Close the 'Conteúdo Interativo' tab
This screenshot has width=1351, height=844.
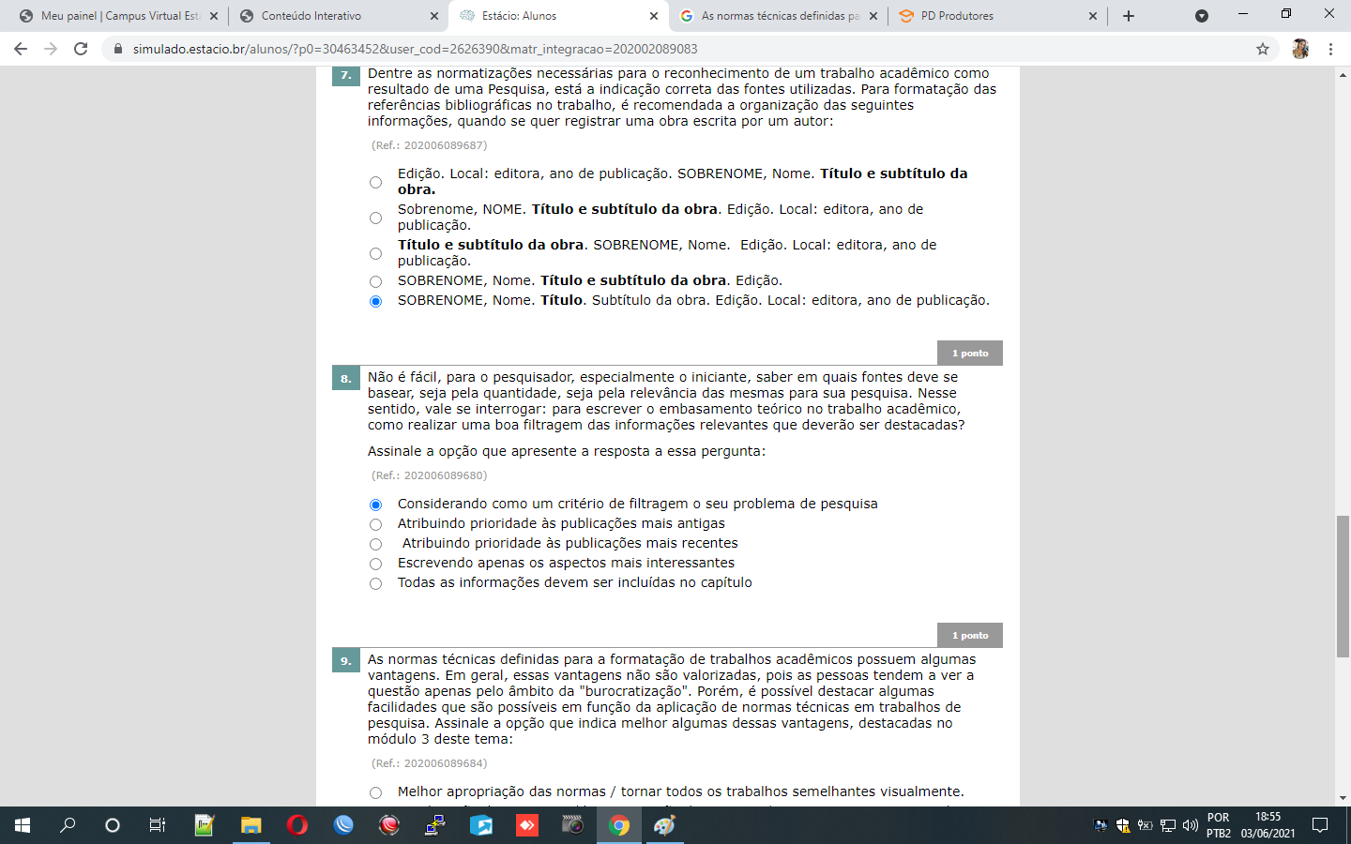point(433,16)
